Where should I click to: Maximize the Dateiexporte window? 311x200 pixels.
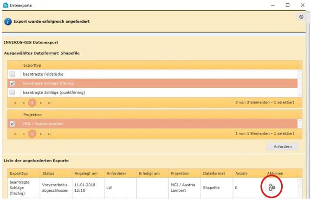click(288, 5)
